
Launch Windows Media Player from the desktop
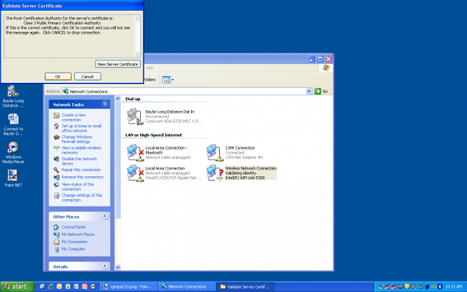point(13,152)
